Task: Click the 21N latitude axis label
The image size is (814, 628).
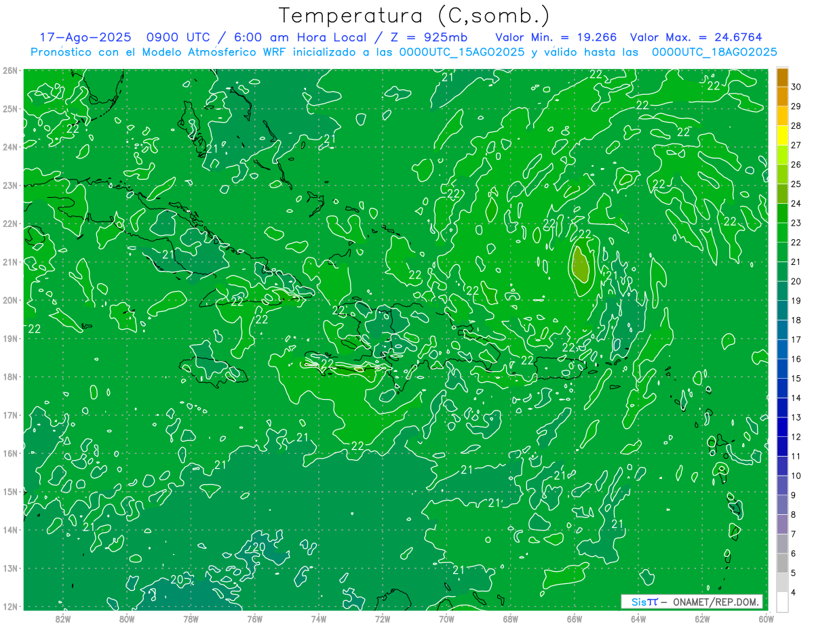Action: click(x=10, y=261)
